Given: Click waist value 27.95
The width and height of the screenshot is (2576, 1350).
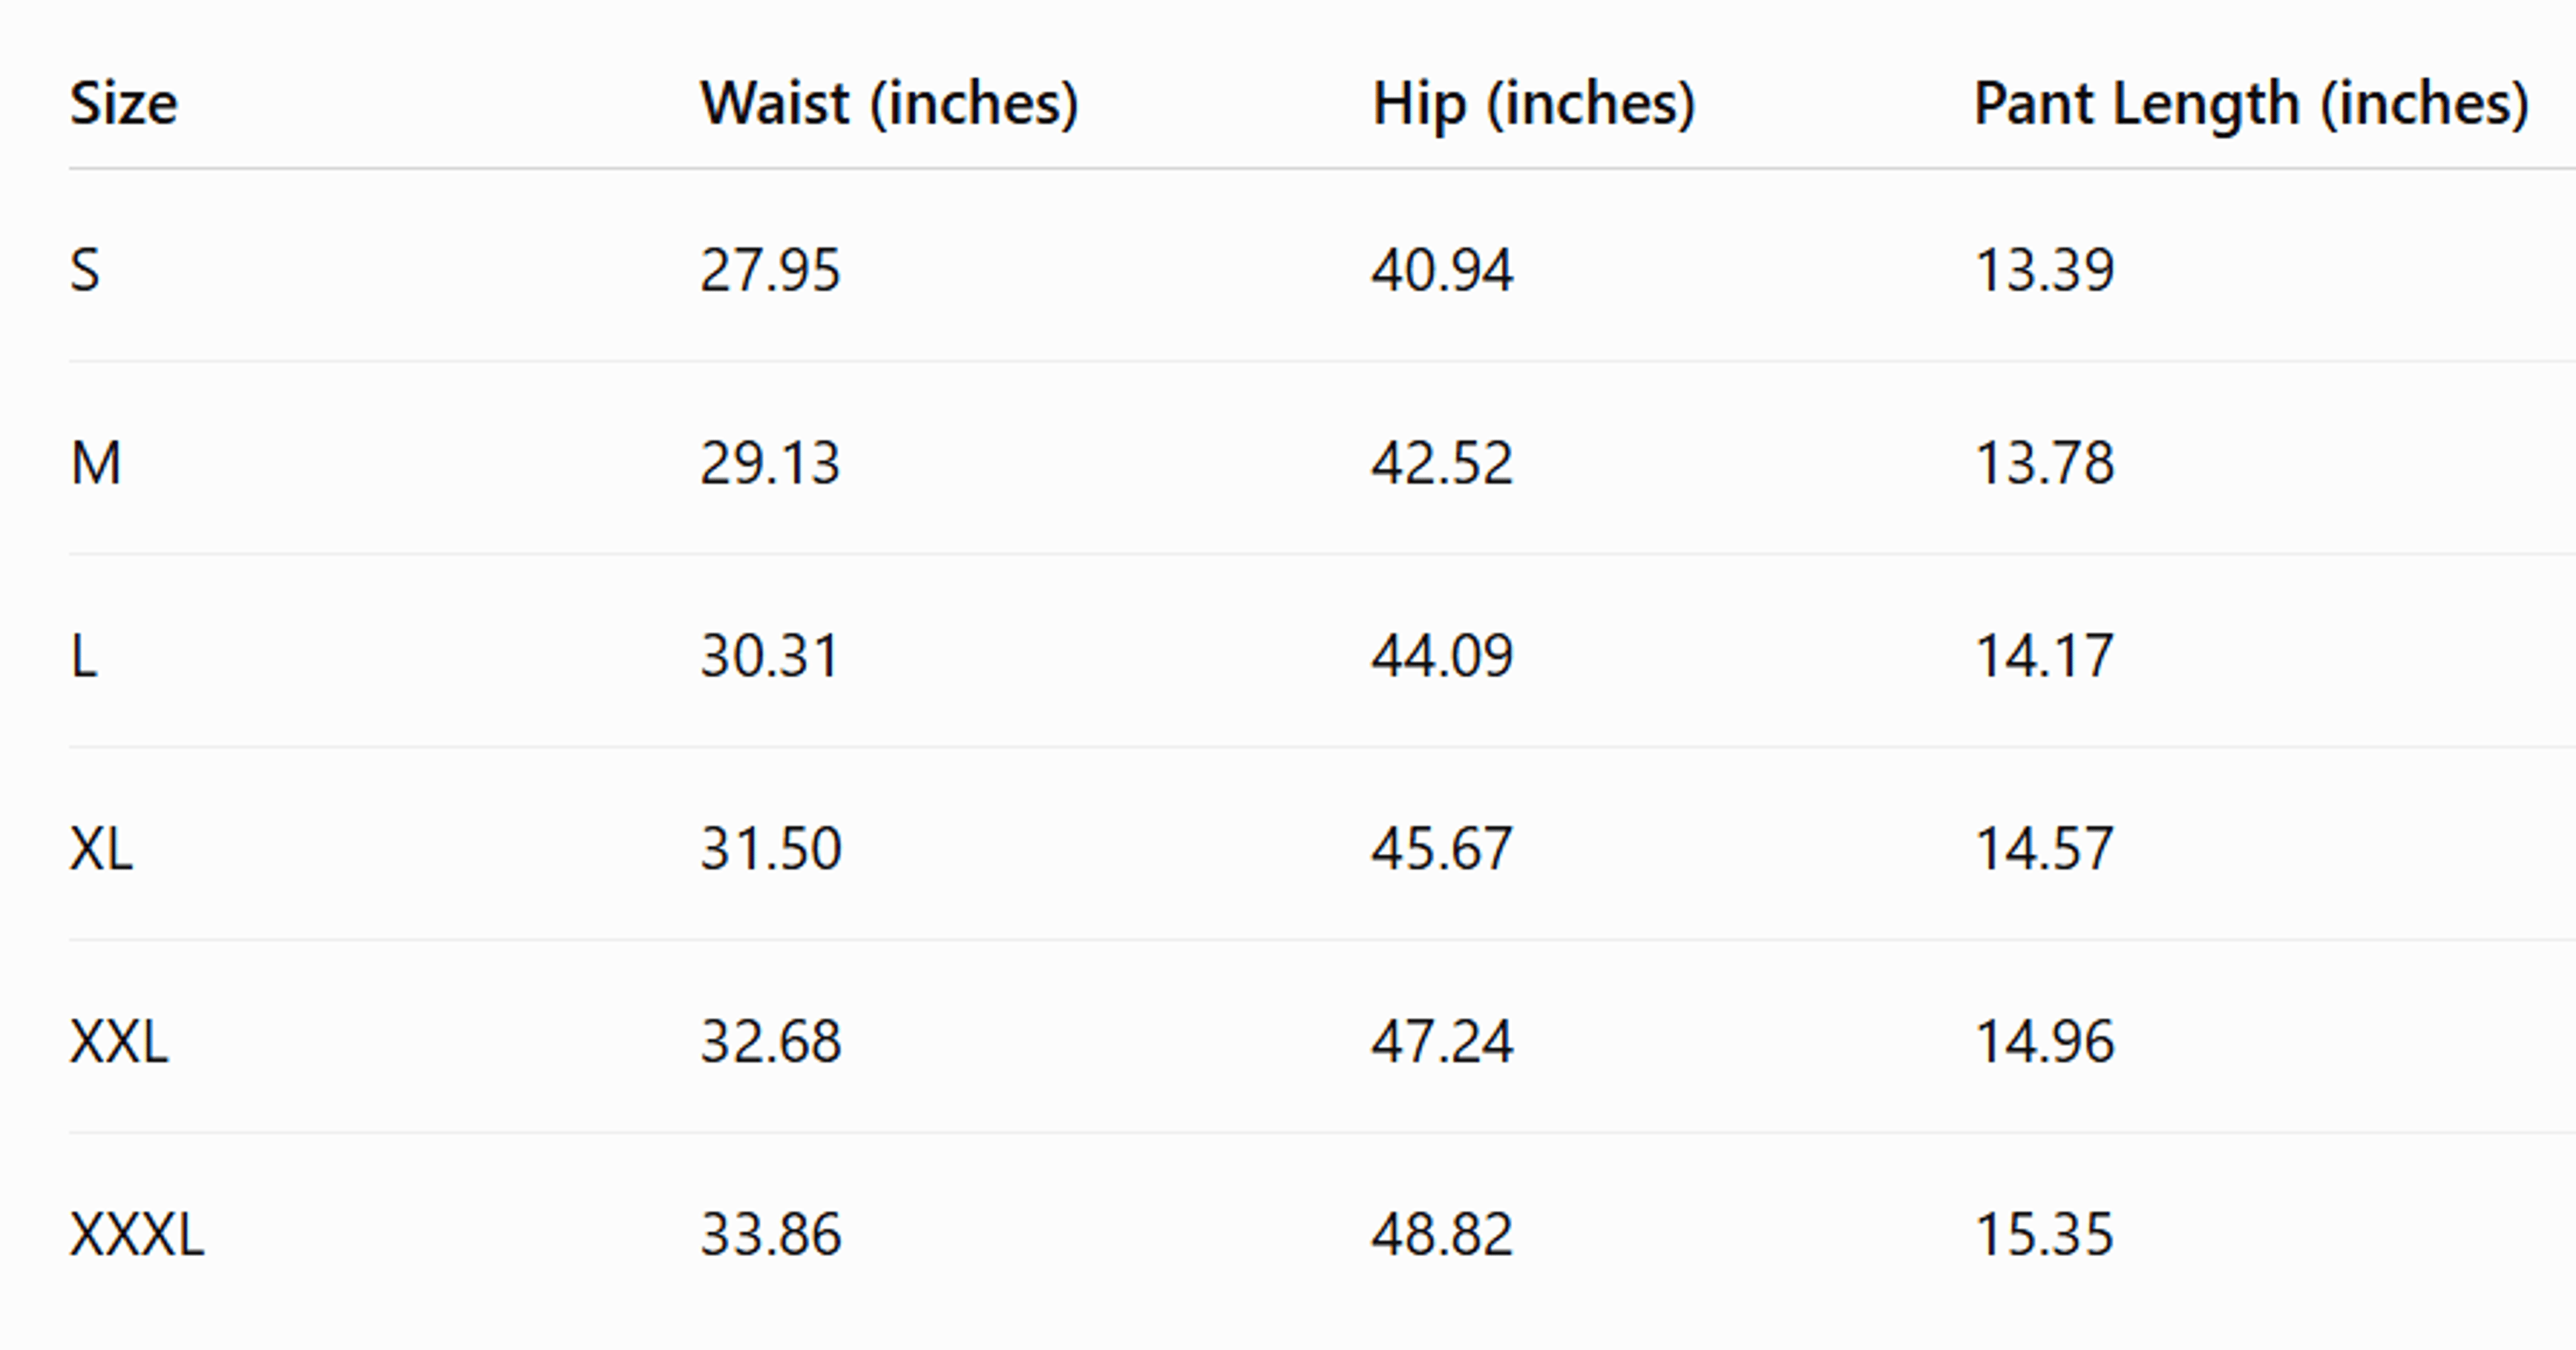Looking at the screenshot, I should coord(770,270).
